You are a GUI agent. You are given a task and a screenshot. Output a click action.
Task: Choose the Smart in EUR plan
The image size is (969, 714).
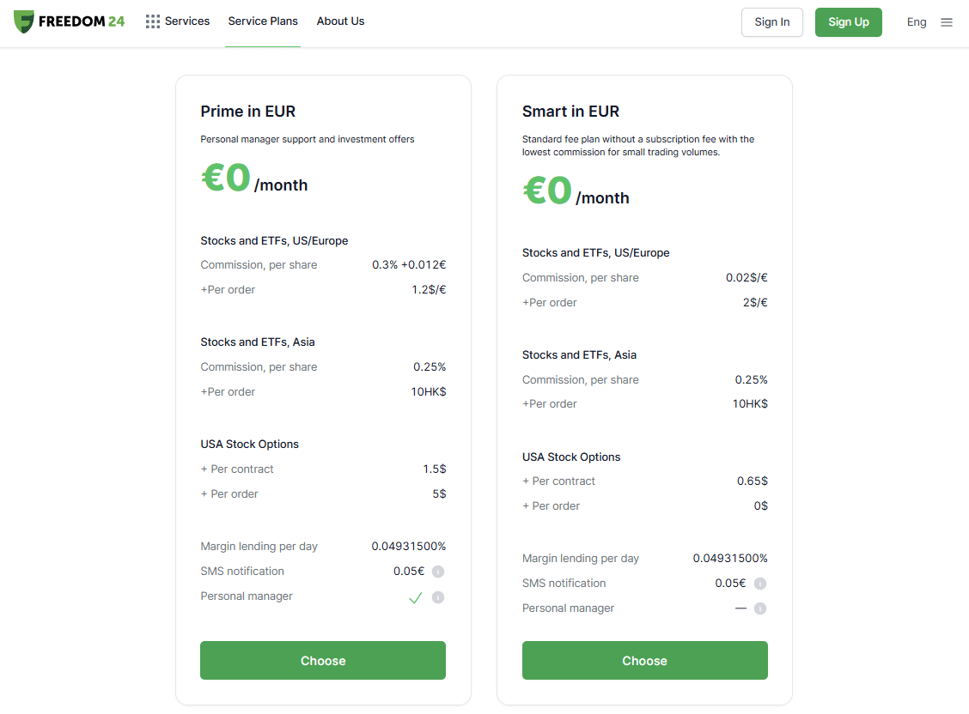(x=644, y=660)
